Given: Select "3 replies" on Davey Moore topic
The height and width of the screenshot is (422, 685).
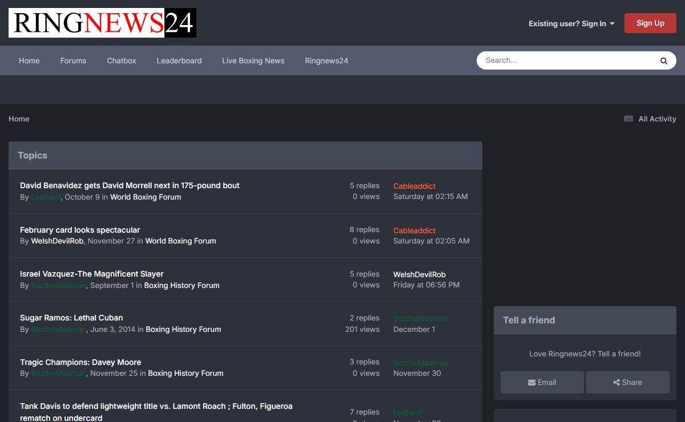Looking at the screenshot, I should click(365, 362).
